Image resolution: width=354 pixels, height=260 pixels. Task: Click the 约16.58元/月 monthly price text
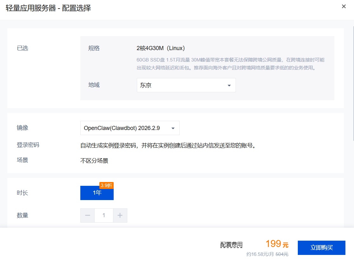[x=260, y=254]
